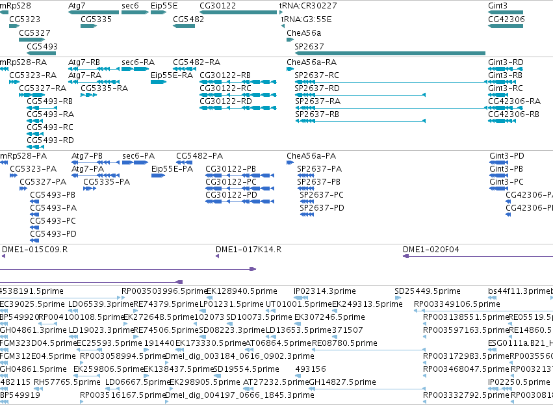The image size is (553, 405).
Task: Click the CG5327 gene arrow
Action: pyautogui.click(x=32, y=40)
